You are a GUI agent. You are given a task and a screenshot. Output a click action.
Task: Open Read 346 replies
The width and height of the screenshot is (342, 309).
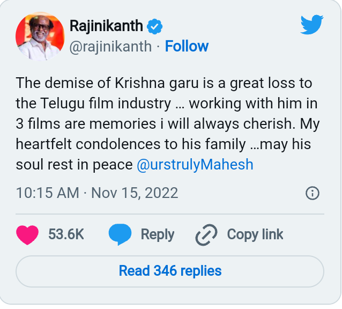(170, 271)
